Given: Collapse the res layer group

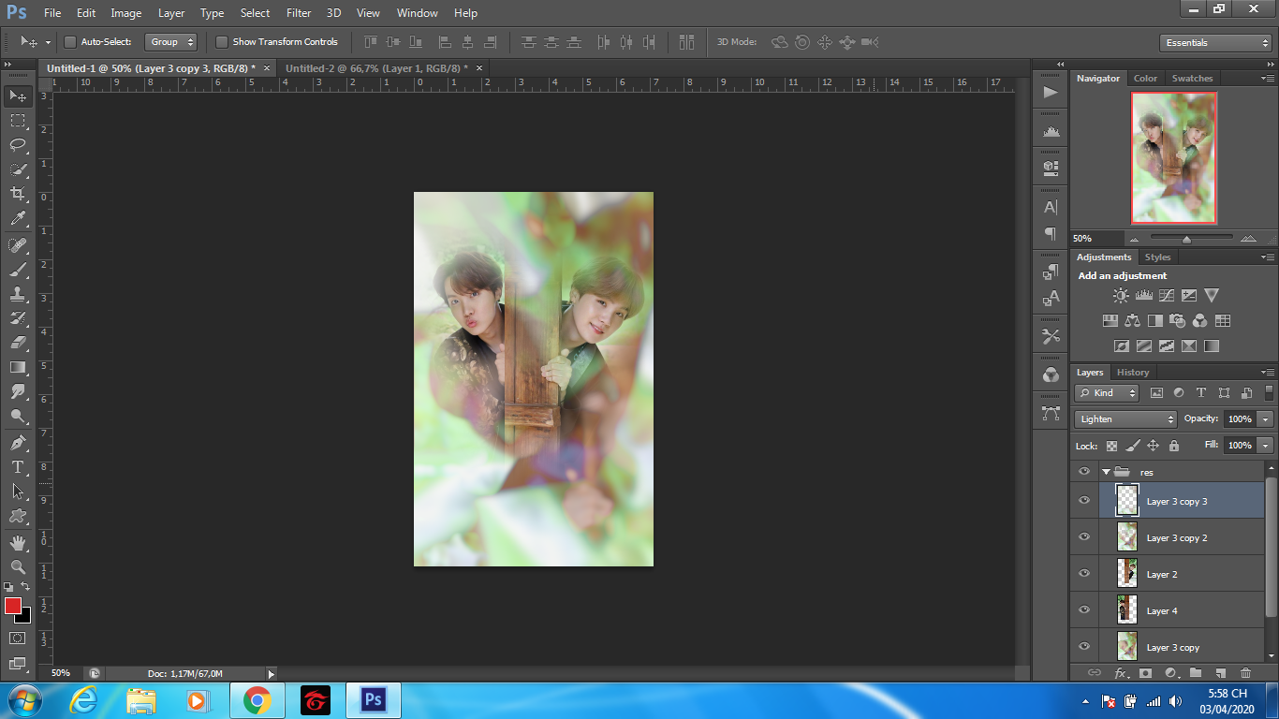Looking at the screenshot, I should click(x=1106, y=472).
